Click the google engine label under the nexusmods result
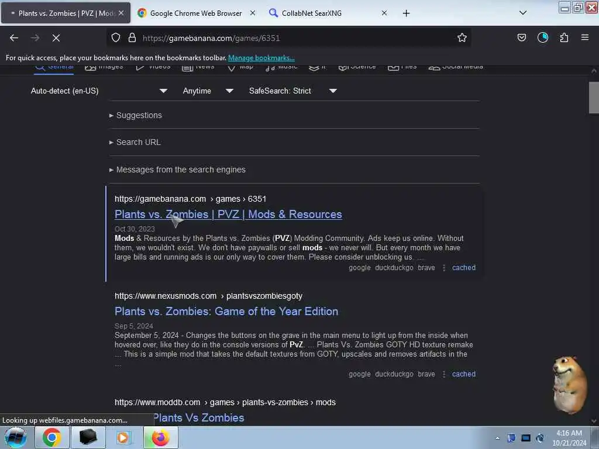 (360, 374)
